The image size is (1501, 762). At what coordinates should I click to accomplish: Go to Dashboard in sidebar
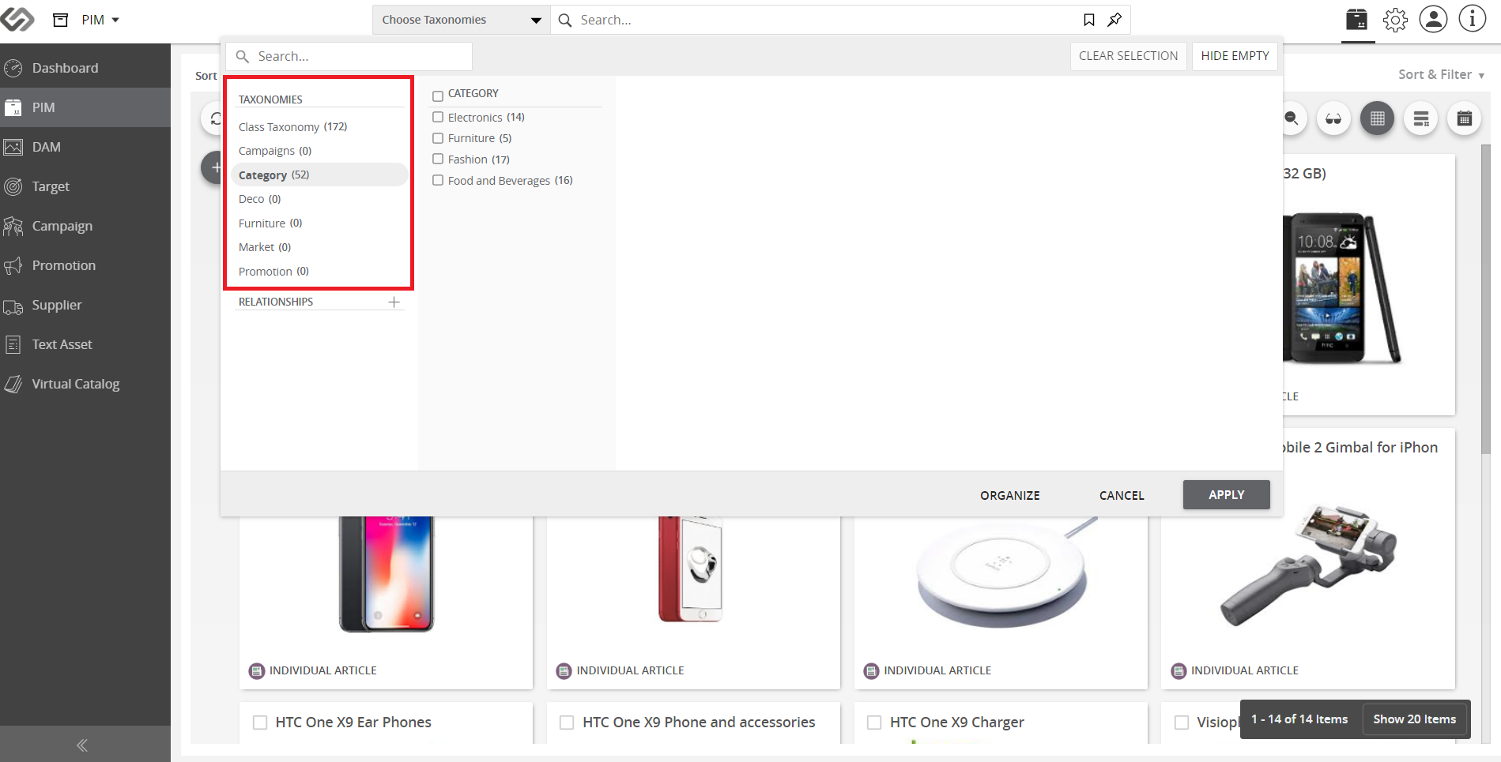[x=85, y=68]
